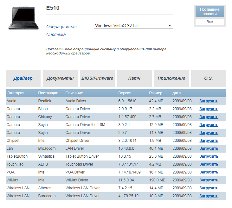
Task: Download the Broadcom LAN Driver
Action: tap(209, 148)
